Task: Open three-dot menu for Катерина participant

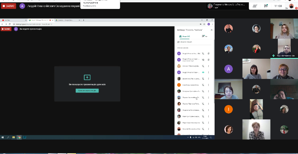Action: point(208,91)
